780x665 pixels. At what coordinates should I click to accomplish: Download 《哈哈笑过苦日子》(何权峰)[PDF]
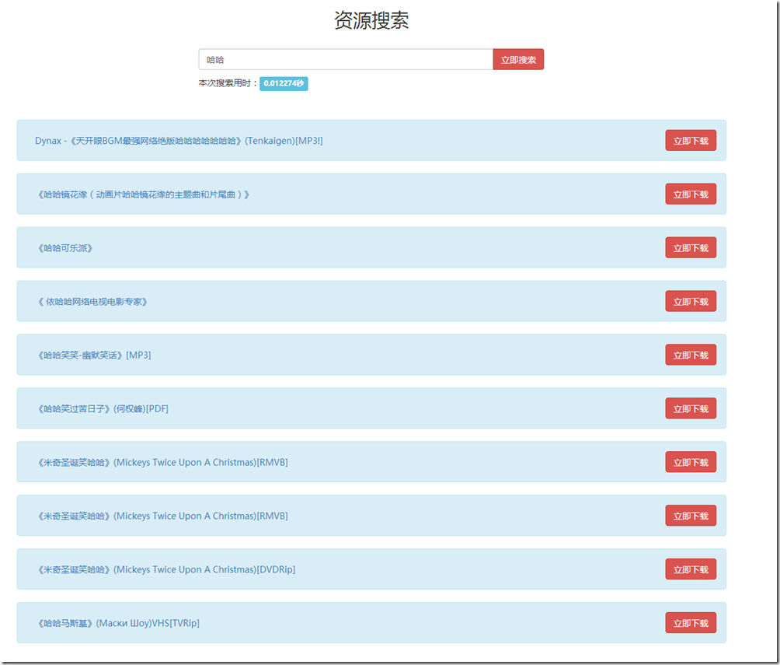coord(691,408)
